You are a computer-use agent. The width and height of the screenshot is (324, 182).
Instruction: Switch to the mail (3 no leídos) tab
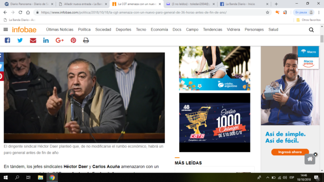(190, 4)
